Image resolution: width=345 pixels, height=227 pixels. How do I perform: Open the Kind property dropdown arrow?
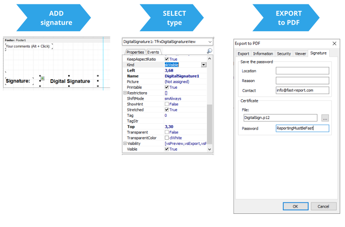203,65
